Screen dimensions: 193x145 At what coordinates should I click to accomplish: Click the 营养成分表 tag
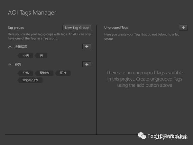coord(30,80)
